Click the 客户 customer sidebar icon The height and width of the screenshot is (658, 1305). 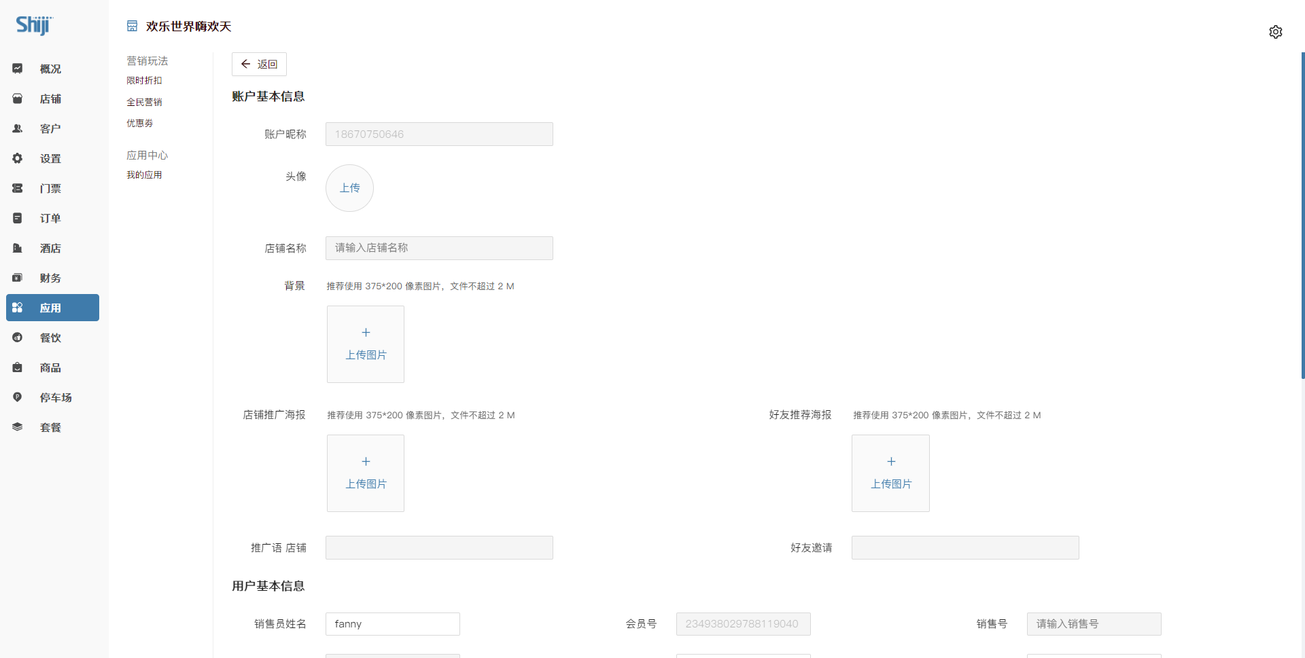18,128
